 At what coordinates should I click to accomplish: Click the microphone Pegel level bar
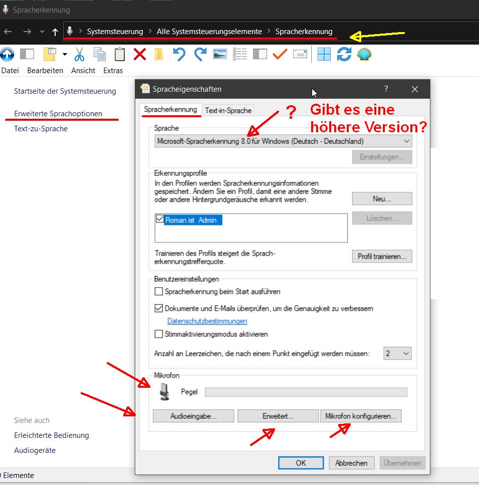click(x=306, y=392)
